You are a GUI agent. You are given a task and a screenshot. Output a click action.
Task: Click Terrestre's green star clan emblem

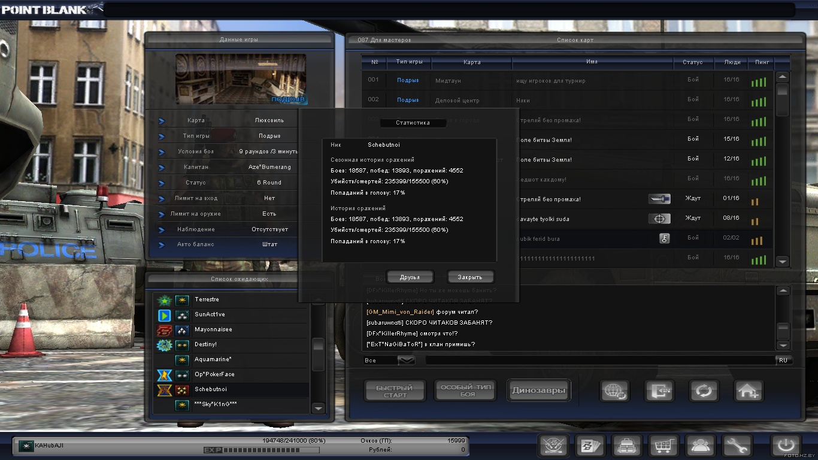pos(165,300)
